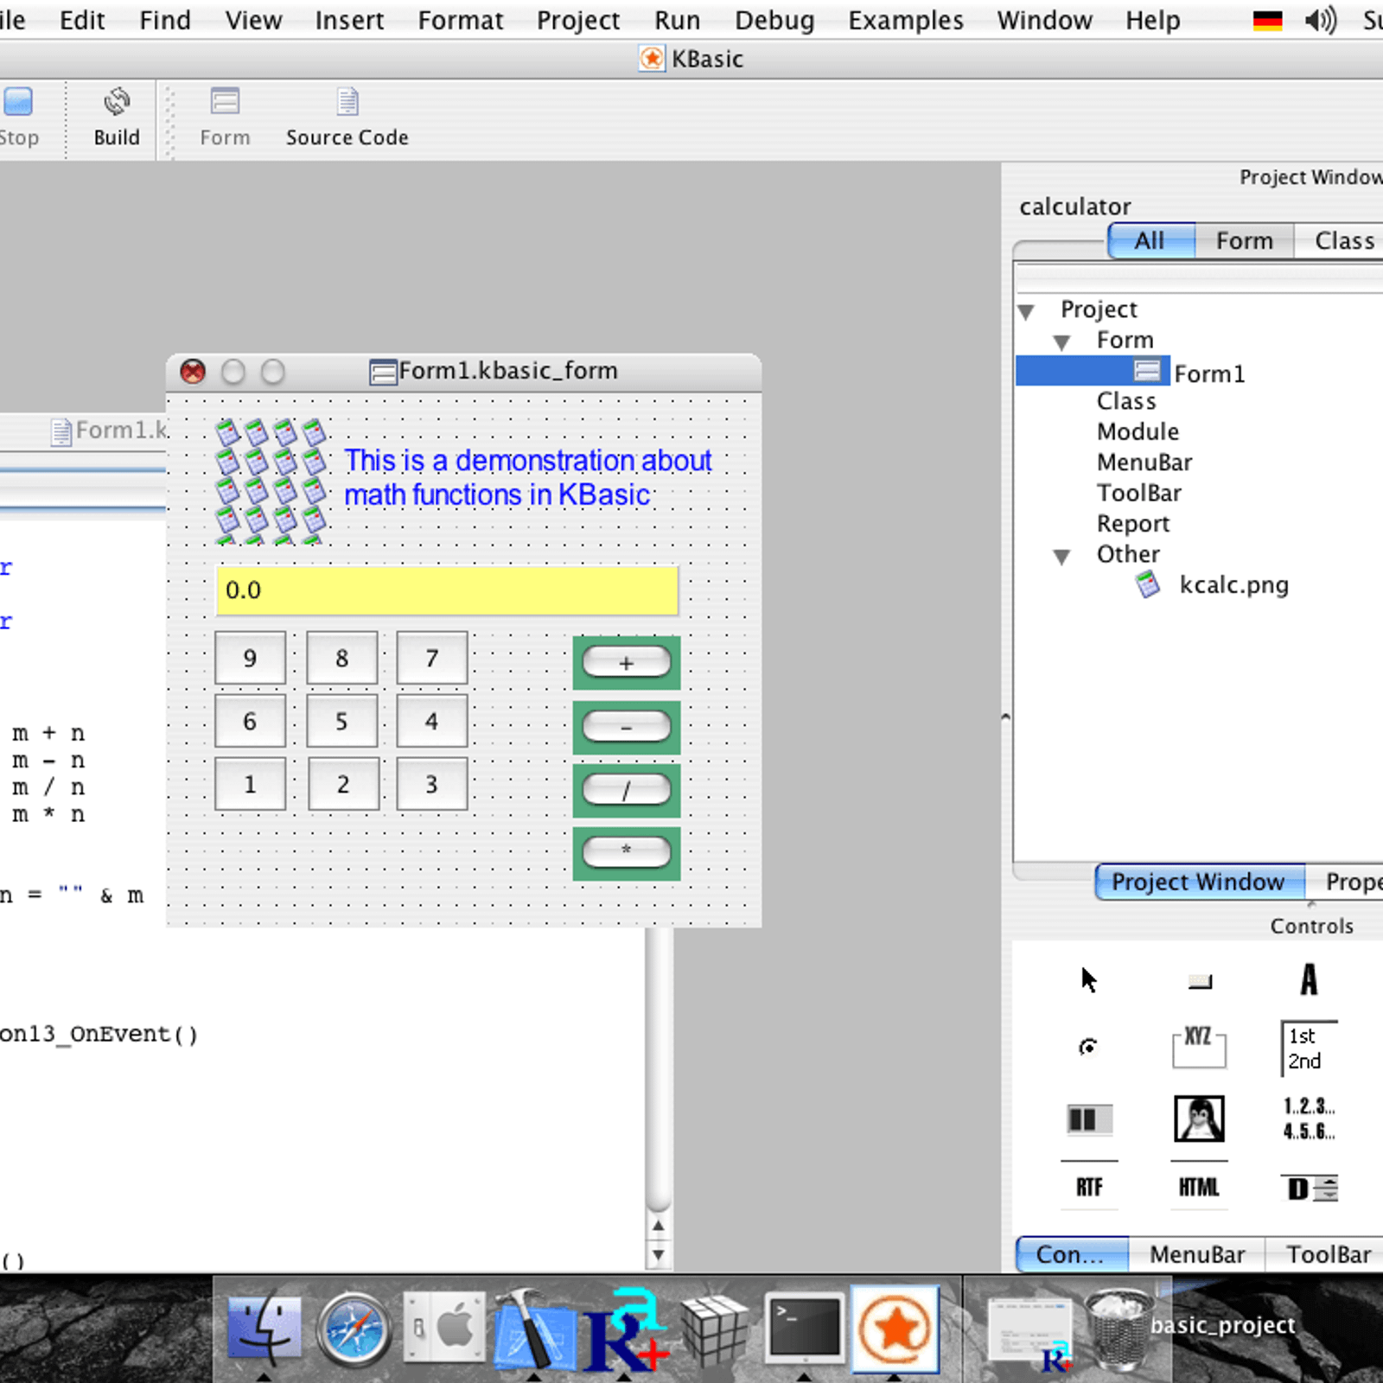The height and width of the screenshot is (1383, 1383).
Task: Click the Form1.k background window title
Action: [121, 430]
